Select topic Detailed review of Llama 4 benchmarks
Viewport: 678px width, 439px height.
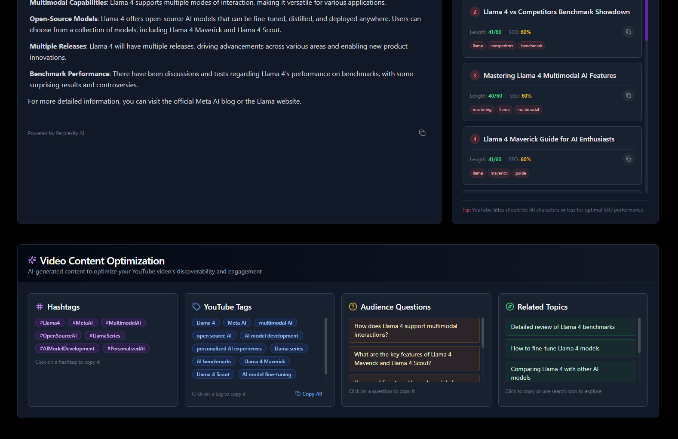click(x=571, y=327)
